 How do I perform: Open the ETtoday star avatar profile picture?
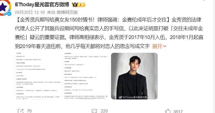pos(5,8)
